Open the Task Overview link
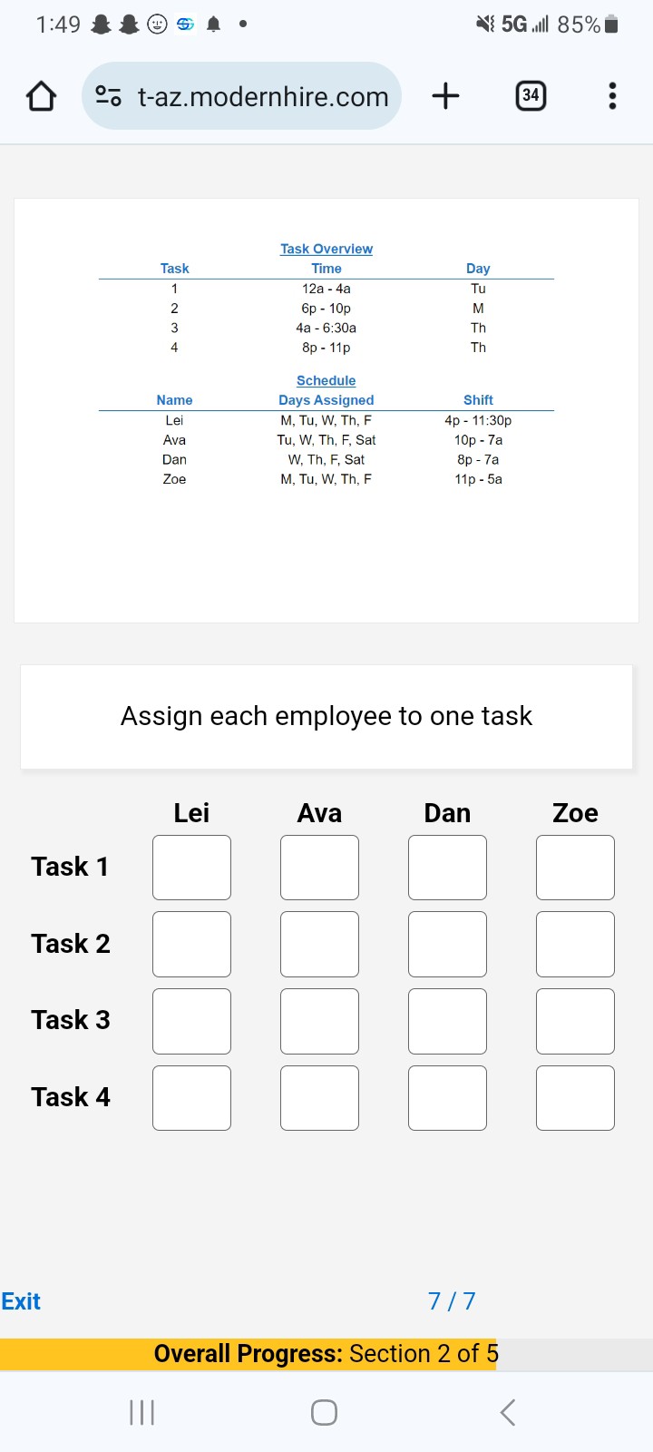Screen dimensions: 653x1452 [326, 248]
